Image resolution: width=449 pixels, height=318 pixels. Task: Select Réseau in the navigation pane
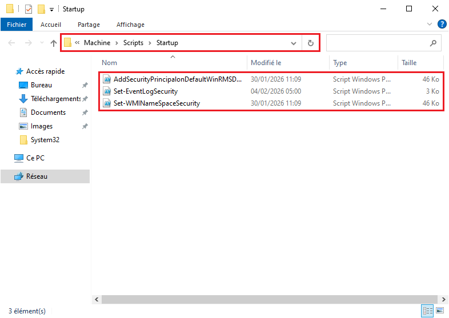(37, 176)
